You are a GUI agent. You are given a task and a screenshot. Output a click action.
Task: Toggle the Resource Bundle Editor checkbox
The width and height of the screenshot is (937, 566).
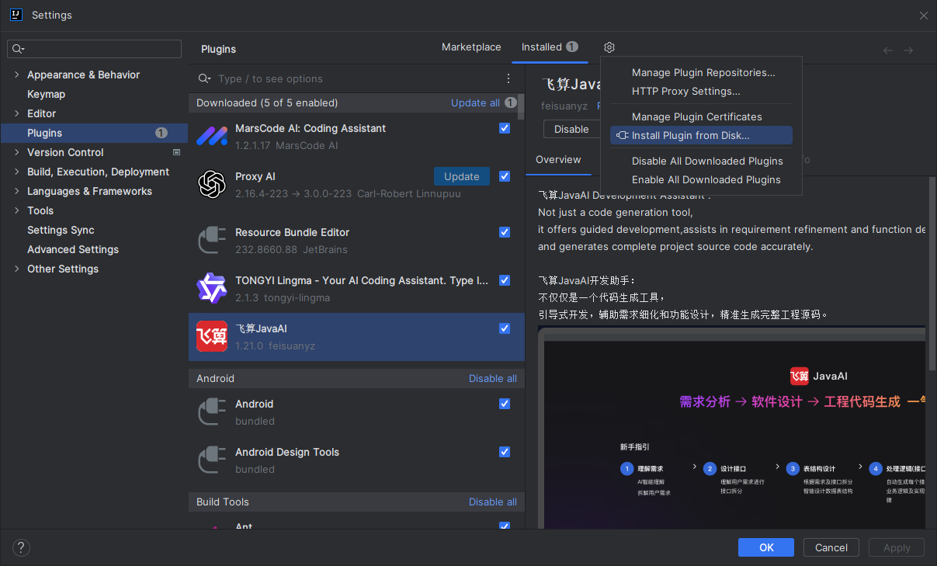[x=505, y=232]
